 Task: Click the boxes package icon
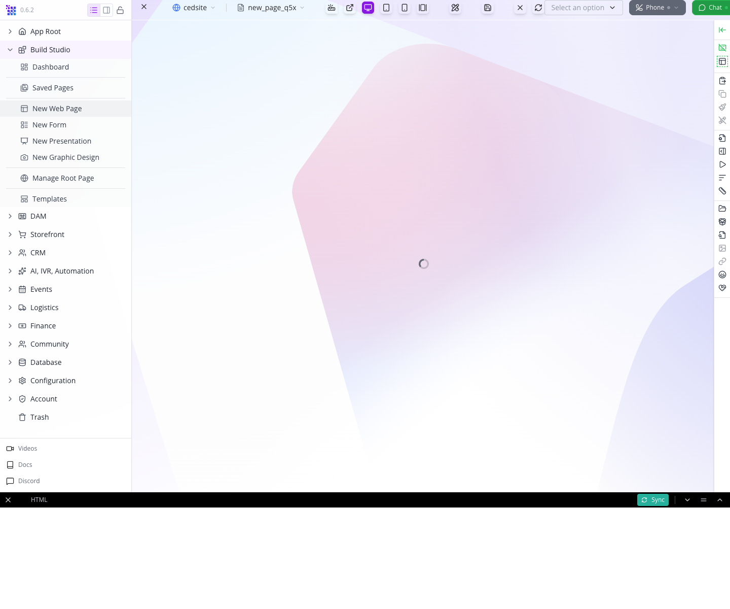pos(722,222)
